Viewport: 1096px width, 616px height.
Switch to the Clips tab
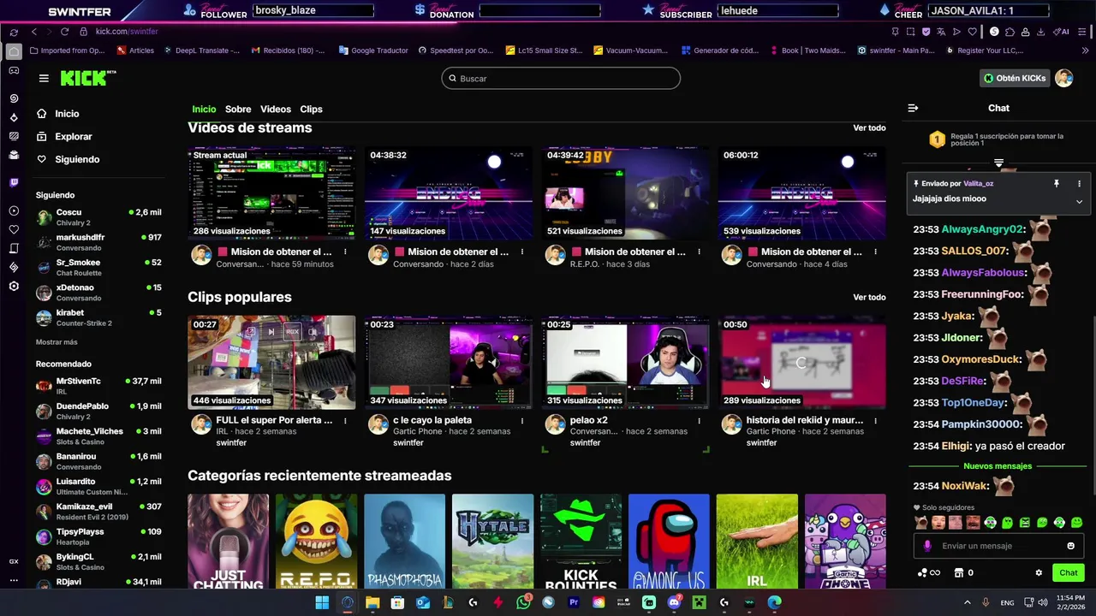311,110
